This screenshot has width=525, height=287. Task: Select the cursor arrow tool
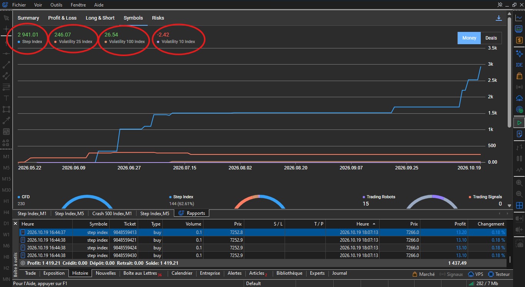6,18
